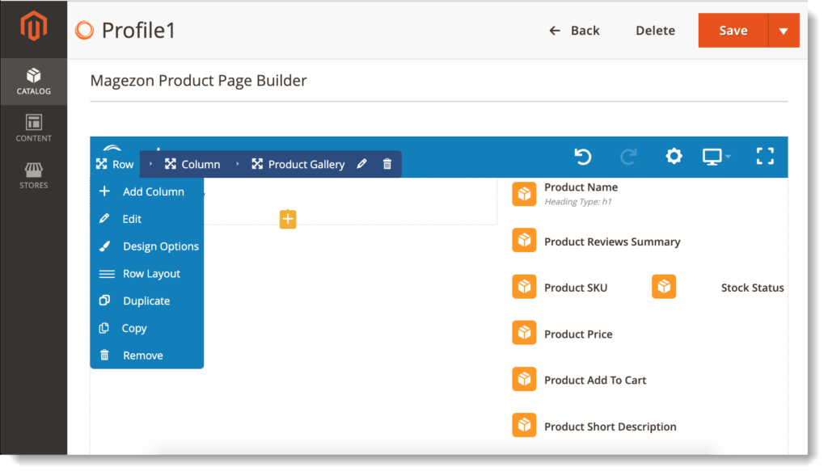828x475 pixels.
Task: Click the pencil icon beside Product Gallery
Action: 361,164
